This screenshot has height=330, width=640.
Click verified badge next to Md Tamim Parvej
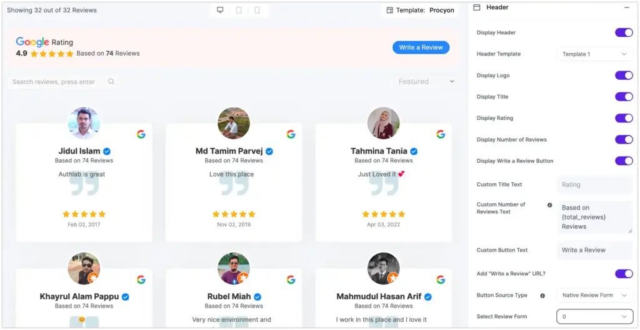pos(269,152)
